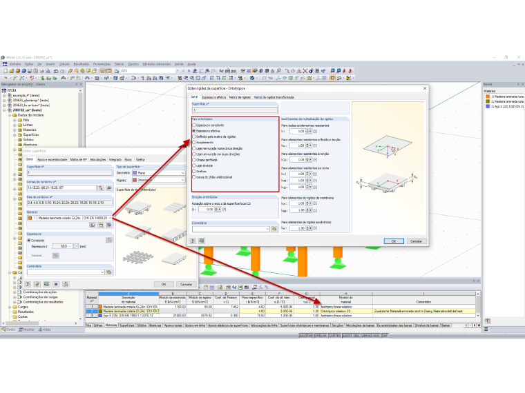Click the Help icon in Editar rigidez dialog

click(x=193, y=241)
